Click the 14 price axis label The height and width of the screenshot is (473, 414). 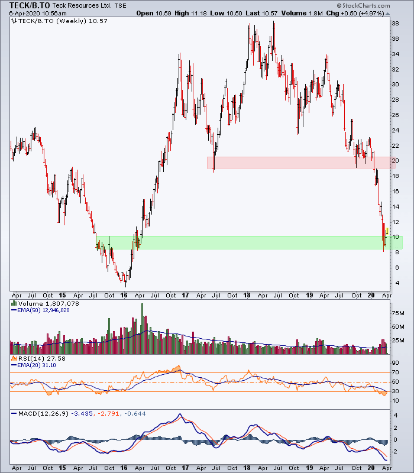pyautogui.click(x=395, y=207)
